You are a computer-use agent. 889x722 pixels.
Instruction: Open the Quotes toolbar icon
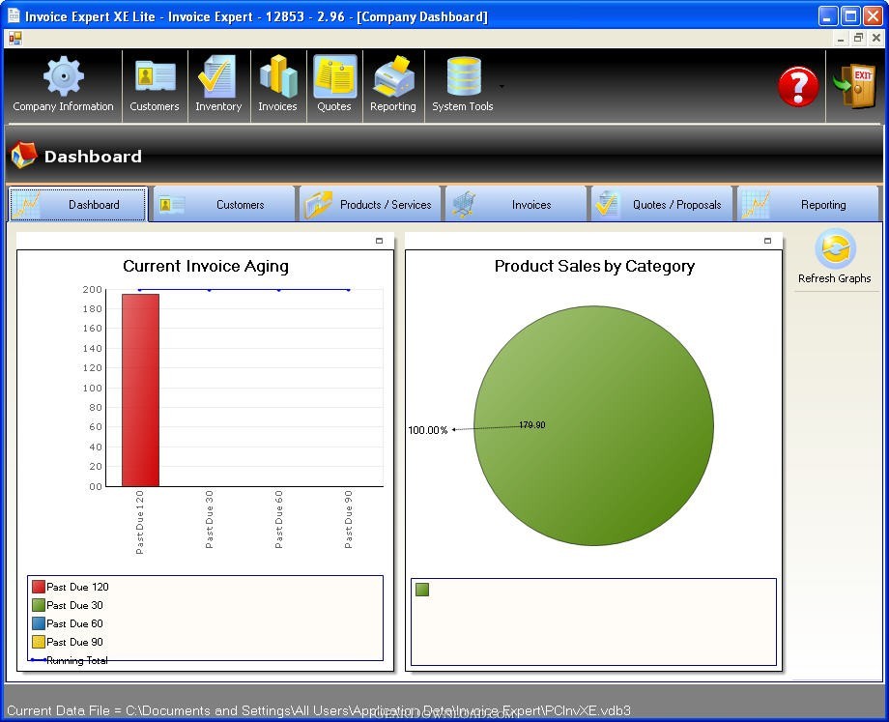(x=334, y=84)
